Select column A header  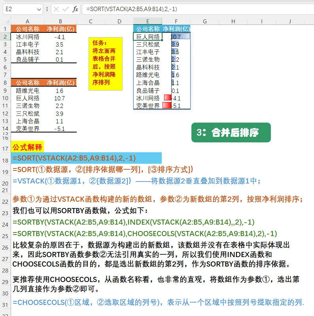tap(27, 21)
